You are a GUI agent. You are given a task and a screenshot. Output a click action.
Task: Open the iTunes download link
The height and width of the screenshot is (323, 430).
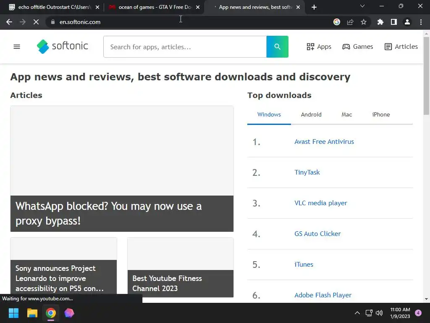pyautogui.click(x=304, y=265)
